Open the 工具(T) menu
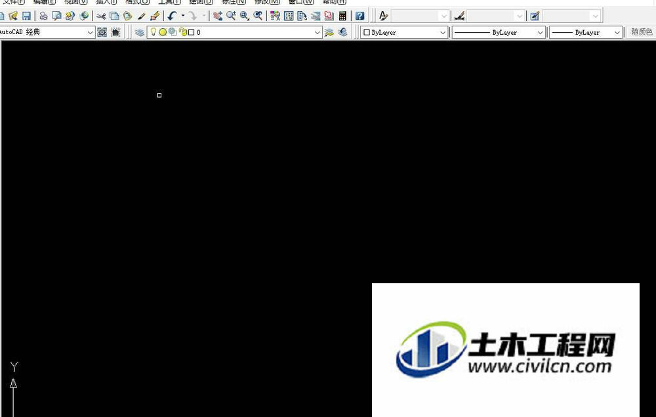The width and height of the screenshot is (656, 417). pyautogui.click(x=169, y=2)
